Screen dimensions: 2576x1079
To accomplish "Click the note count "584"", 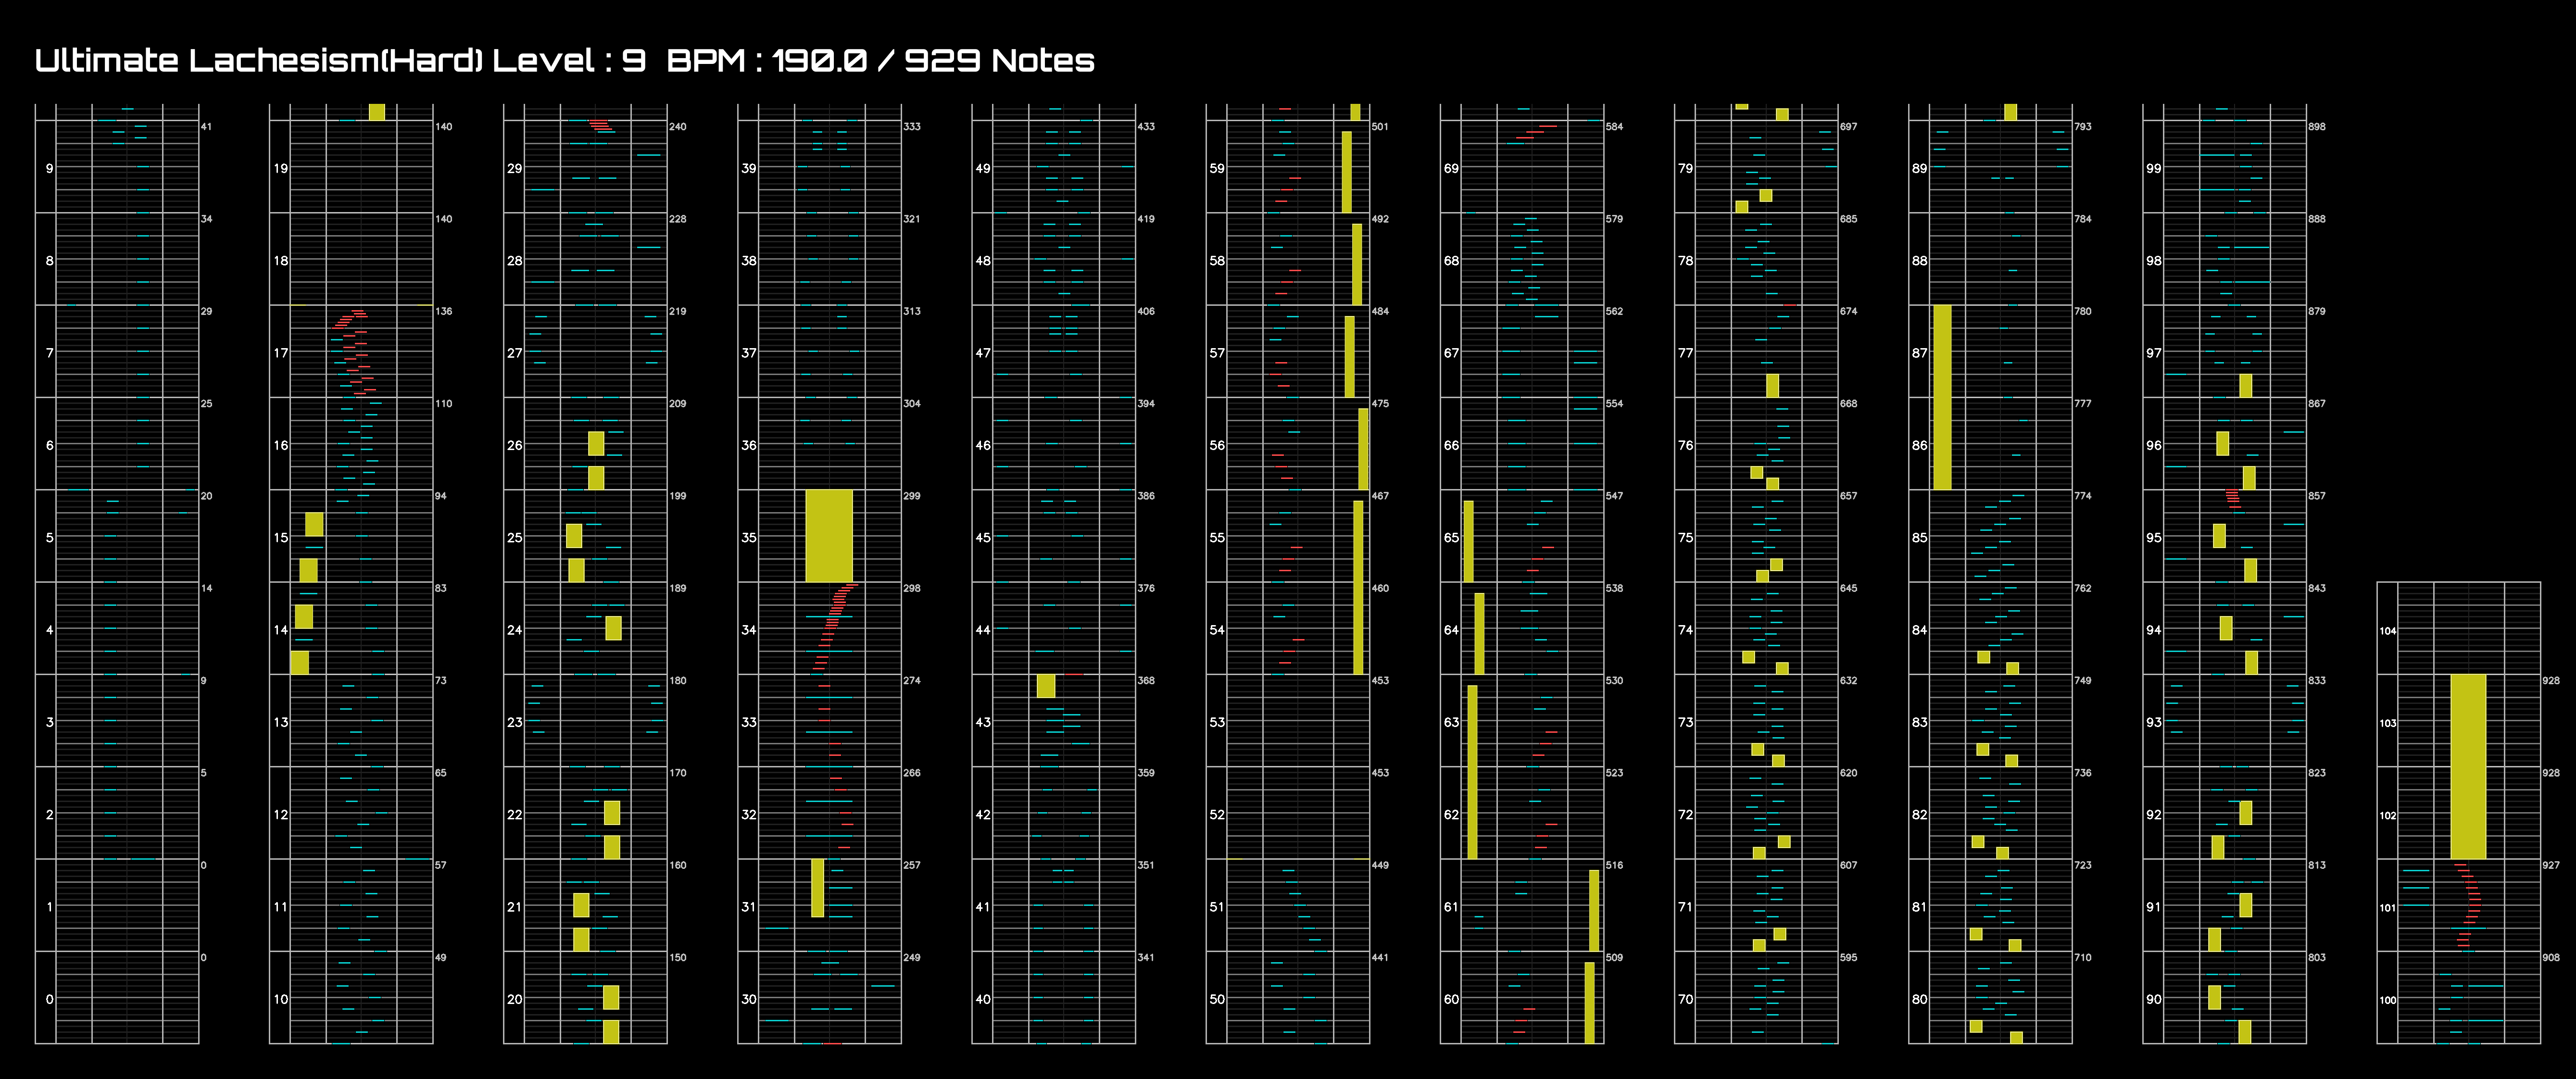I will (x=1614, y=127).
